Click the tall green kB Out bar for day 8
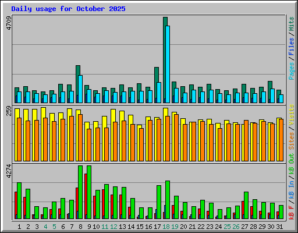Screen dimensions: 298x233 click(80, 192)
